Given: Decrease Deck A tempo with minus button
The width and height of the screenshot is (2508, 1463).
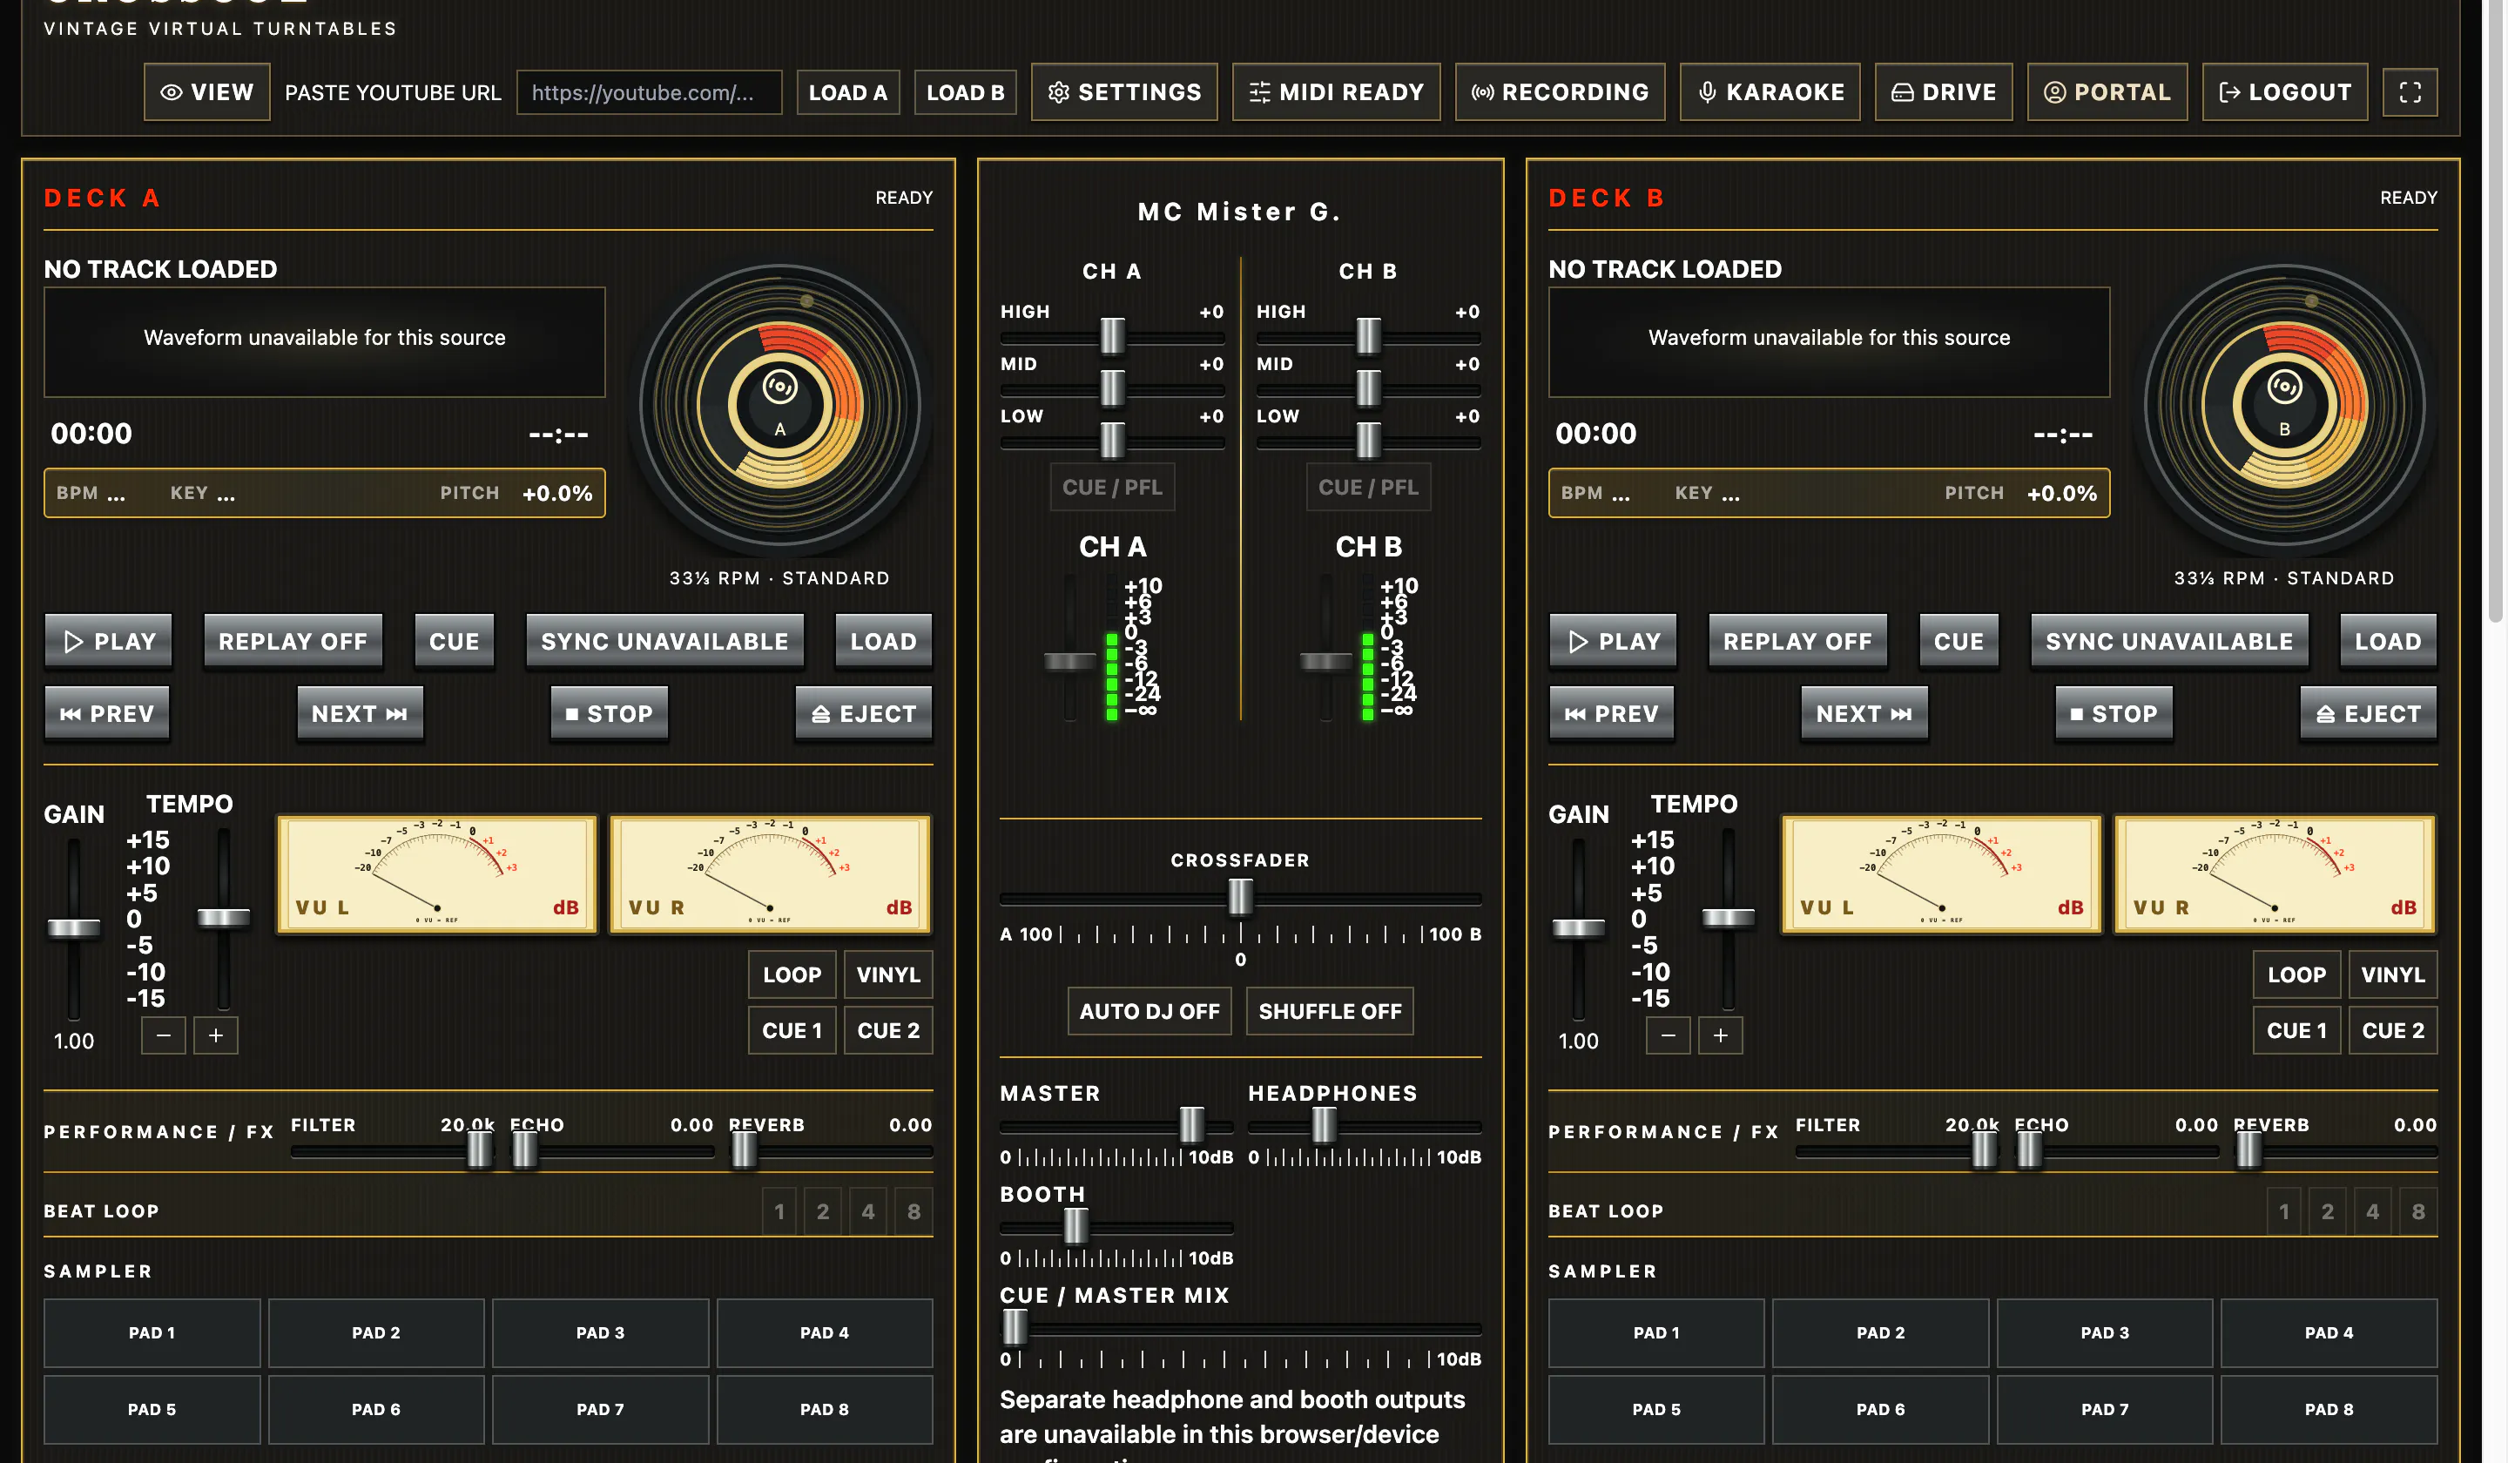Looking at the screenshot, I should point(165,1035).
